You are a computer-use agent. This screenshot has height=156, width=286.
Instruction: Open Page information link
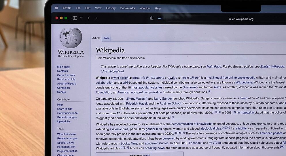click(x=67, y=151)
